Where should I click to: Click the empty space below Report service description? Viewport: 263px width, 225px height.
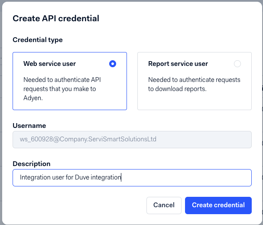click(x=195, y=101)
